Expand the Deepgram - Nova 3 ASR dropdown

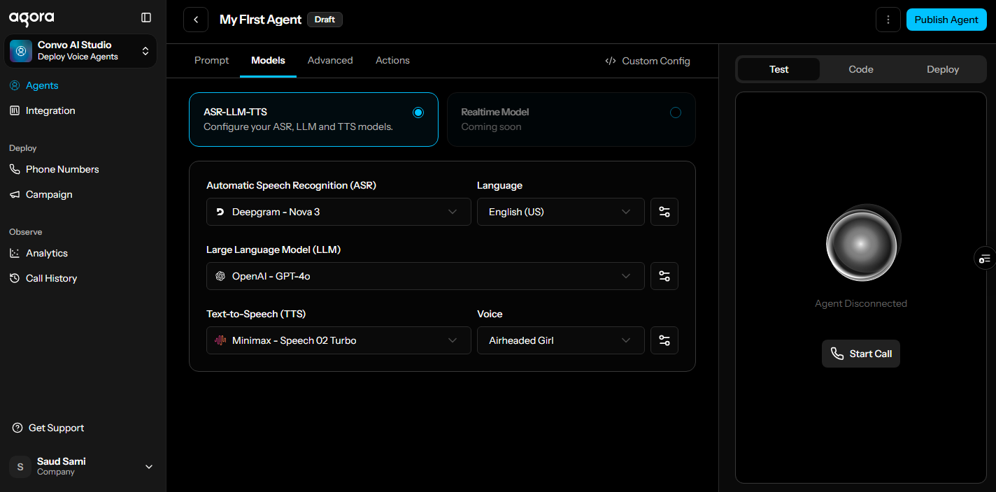pos(339,212)
